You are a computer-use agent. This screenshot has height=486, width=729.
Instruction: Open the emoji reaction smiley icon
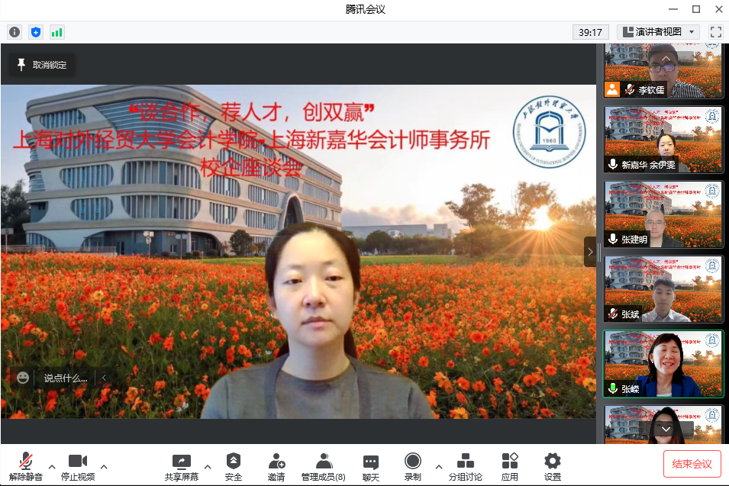click(x=23, y=378)
